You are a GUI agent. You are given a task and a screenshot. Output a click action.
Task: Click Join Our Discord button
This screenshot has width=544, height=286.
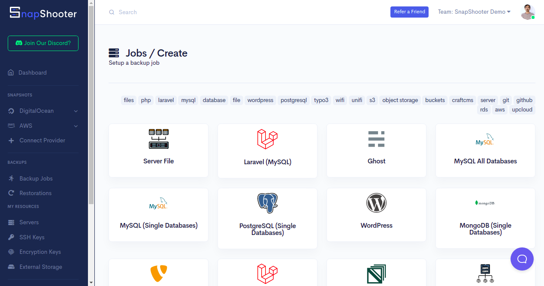click(x=43, y=43)
